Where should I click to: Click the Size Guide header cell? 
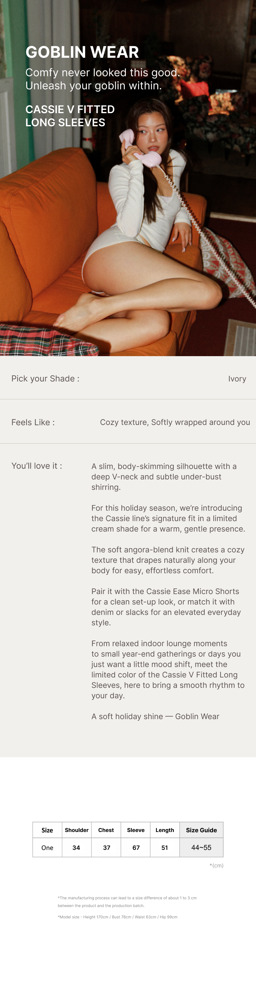201,830
